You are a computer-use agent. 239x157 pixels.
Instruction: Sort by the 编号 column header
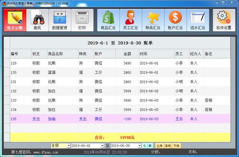pyautogui.click(x=21, y=54)
